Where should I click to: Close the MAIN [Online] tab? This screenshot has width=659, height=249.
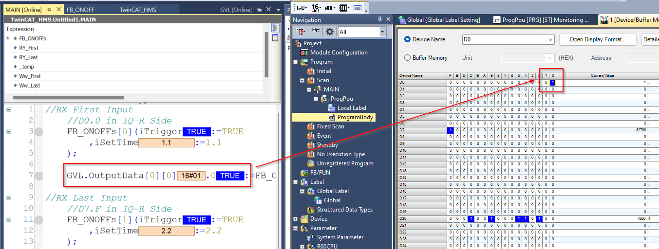pyautogui.click(x=58, y=10)
